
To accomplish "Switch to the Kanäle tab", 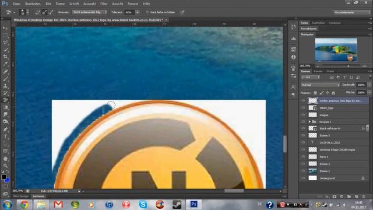I will [x=318, y=71].
